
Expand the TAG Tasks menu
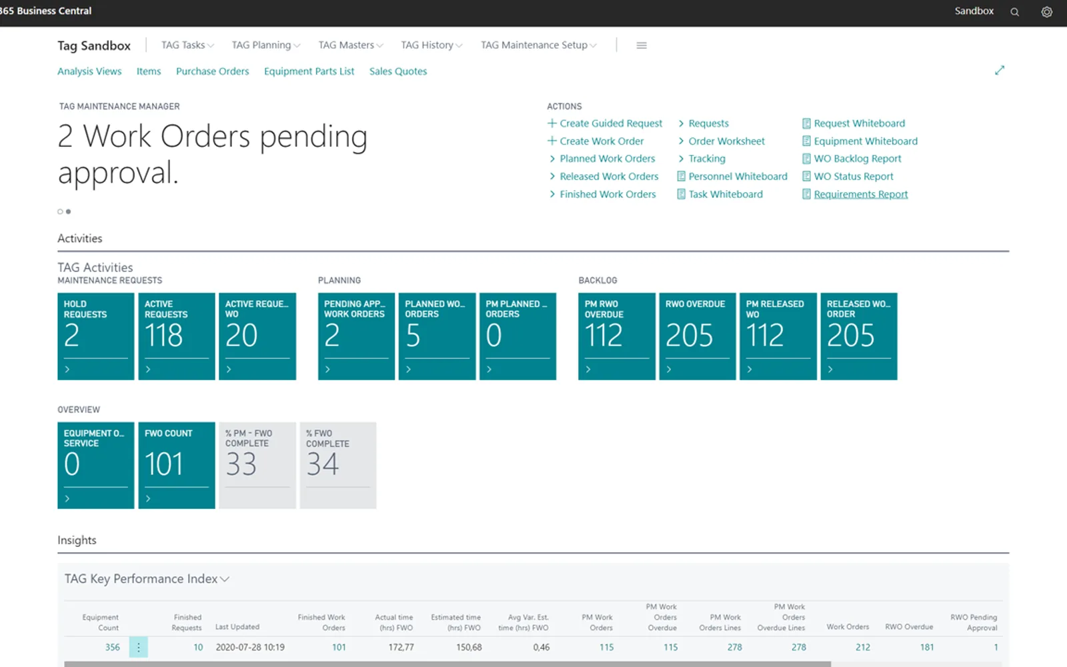(187, 45)
